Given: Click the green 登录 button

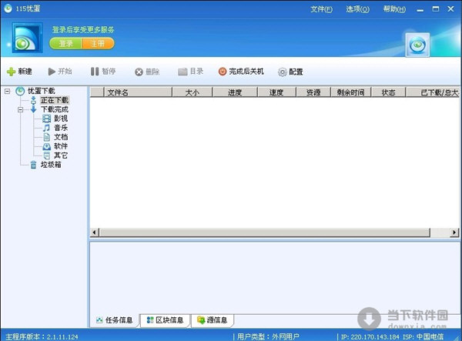Looking at the screenshot, I should [65, 44].
